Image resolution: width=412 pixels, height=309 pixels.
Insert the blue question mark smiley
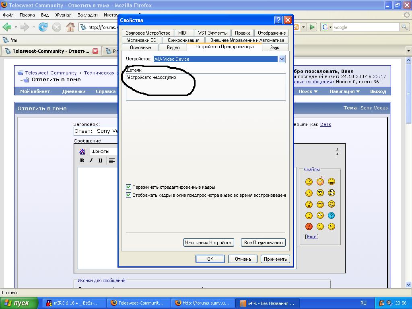pyautogui.click(x=331, y=215)
